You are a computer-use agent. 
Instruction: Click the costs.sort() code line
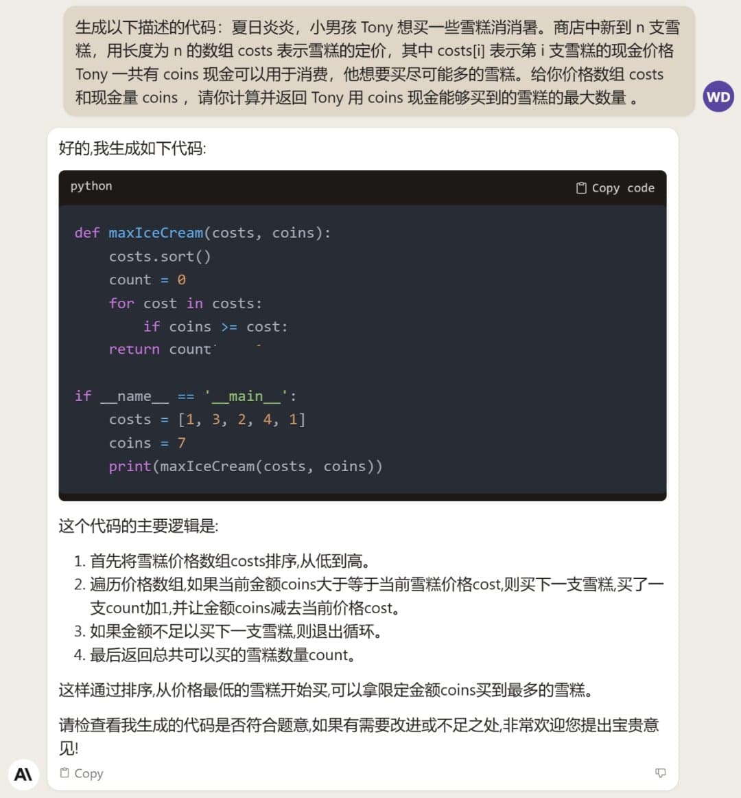[160, 256]
